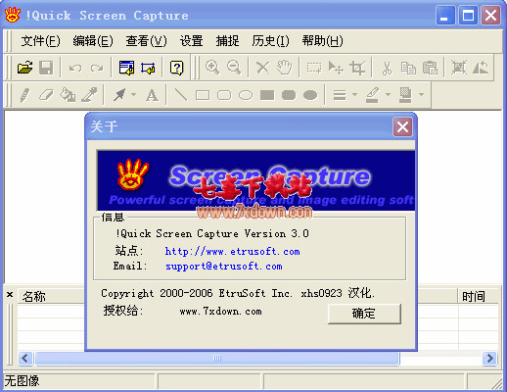Select the outlined rectangle tool
Screen dimensions: 507x392
(203, 95)
